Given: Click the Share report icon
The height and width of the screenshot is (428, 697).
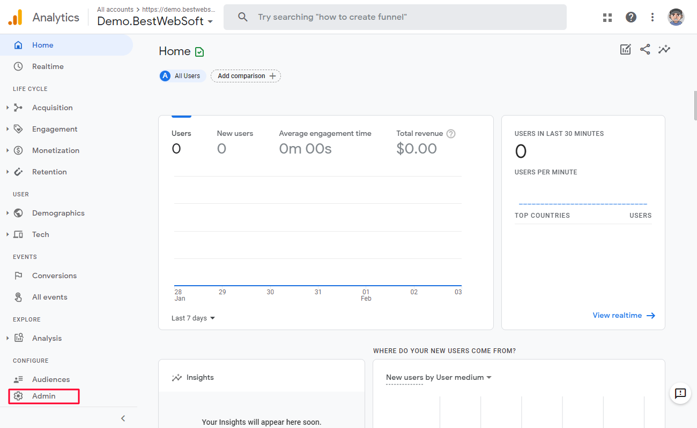Looking at the screenshot, I should point(645,50).
